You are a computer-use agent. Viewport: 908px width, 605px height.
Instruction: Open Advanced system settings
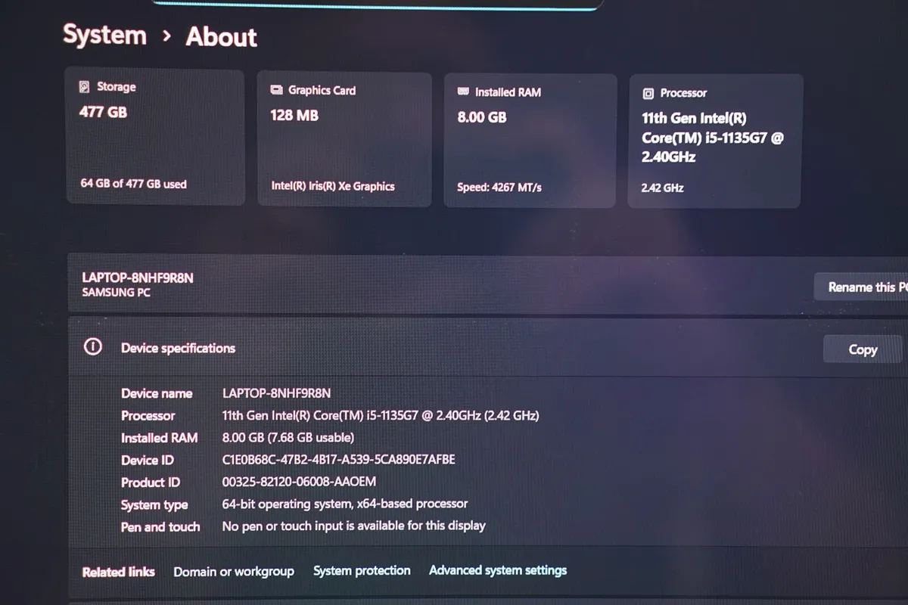(x=498, y=570)
